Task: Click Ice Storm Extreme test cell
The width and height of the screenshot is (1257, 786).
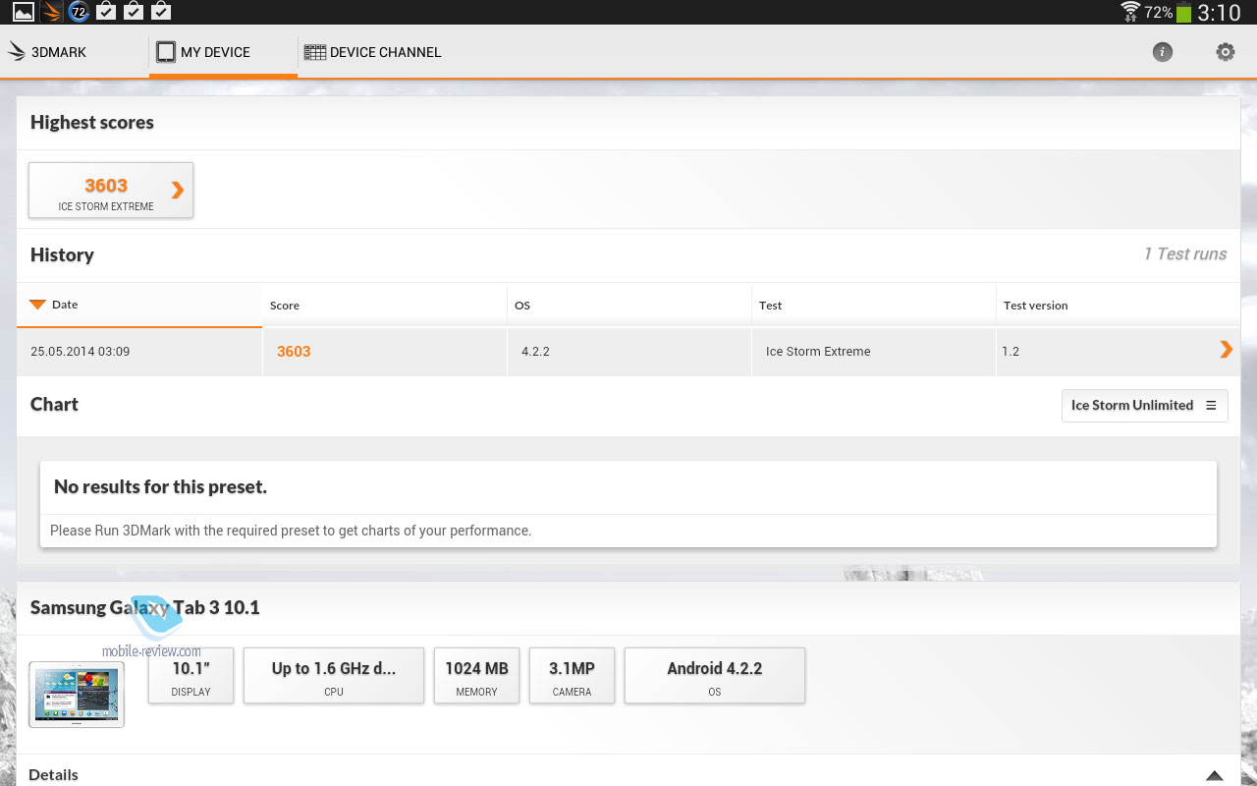Action: [818, 351]
